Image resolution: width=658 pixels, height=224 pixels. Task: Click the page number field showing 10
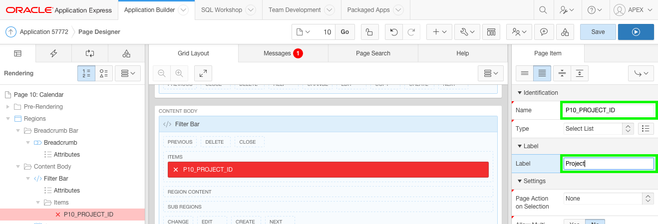click(325, 32)
